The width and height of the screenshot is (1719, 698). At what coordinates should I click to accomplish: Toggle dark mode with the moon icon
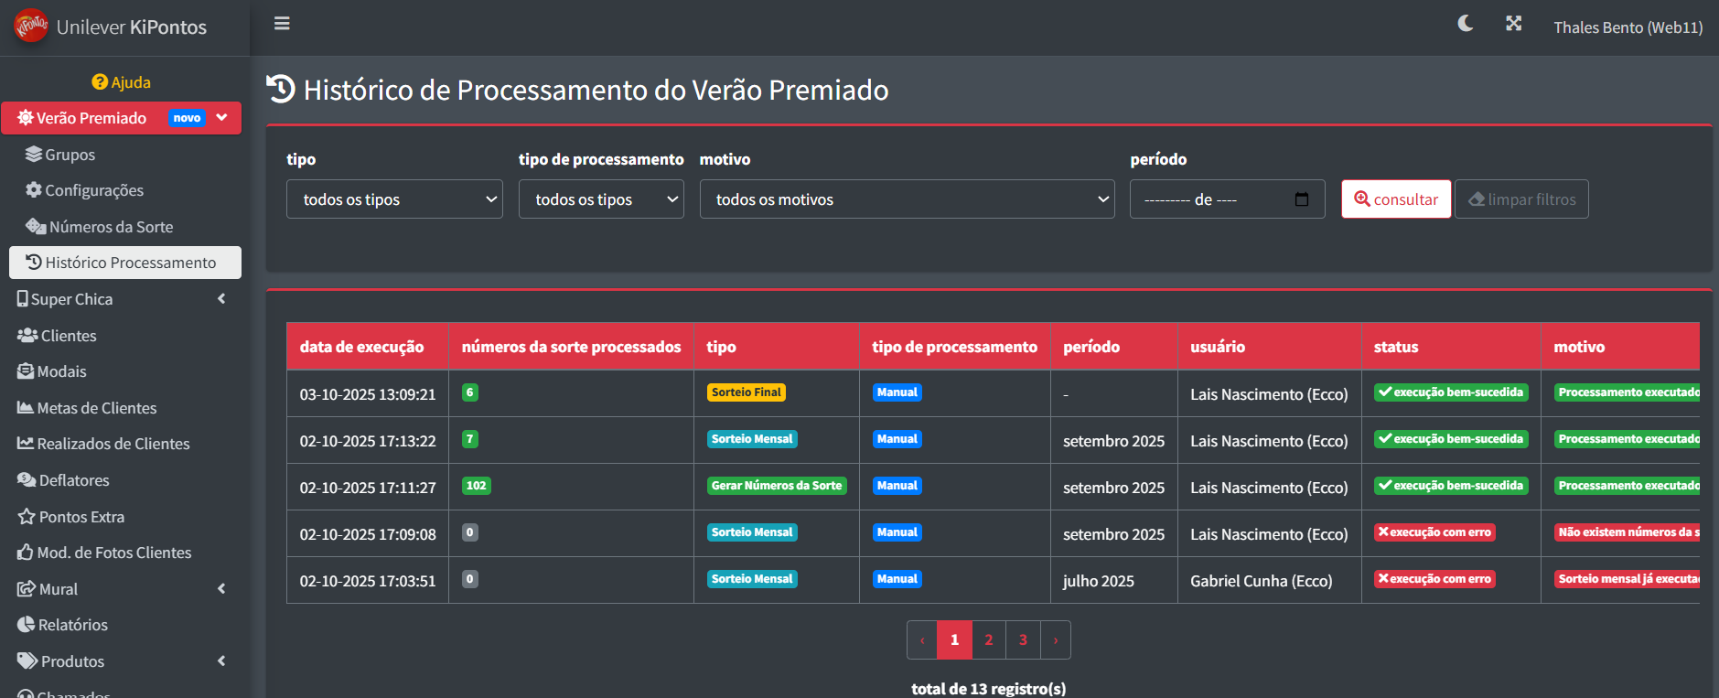click(x=1465, y=24)
